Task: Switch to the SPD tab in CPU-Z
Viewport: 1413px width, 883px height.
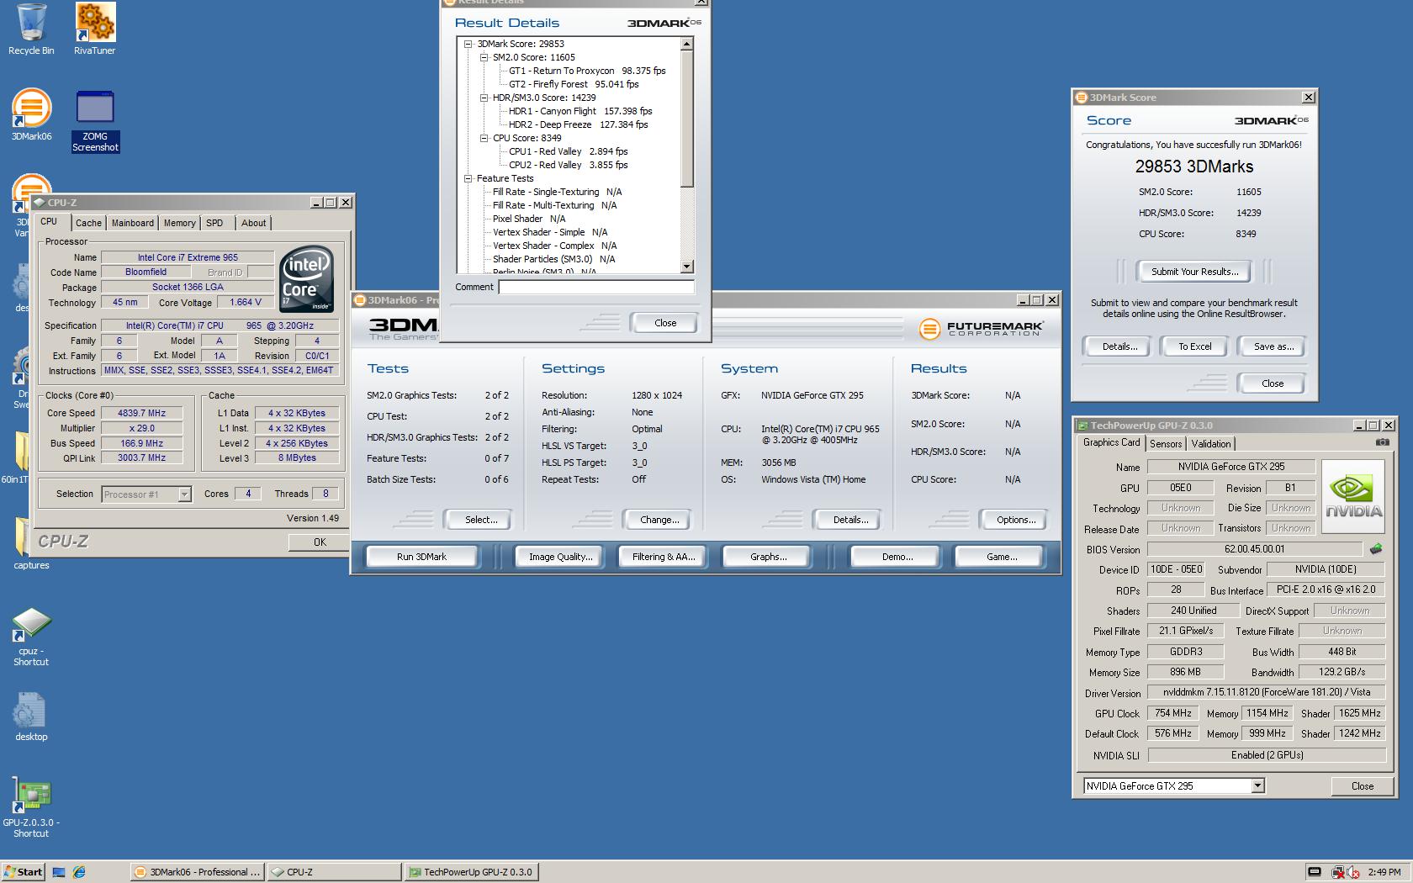Action: click(214, 223)
